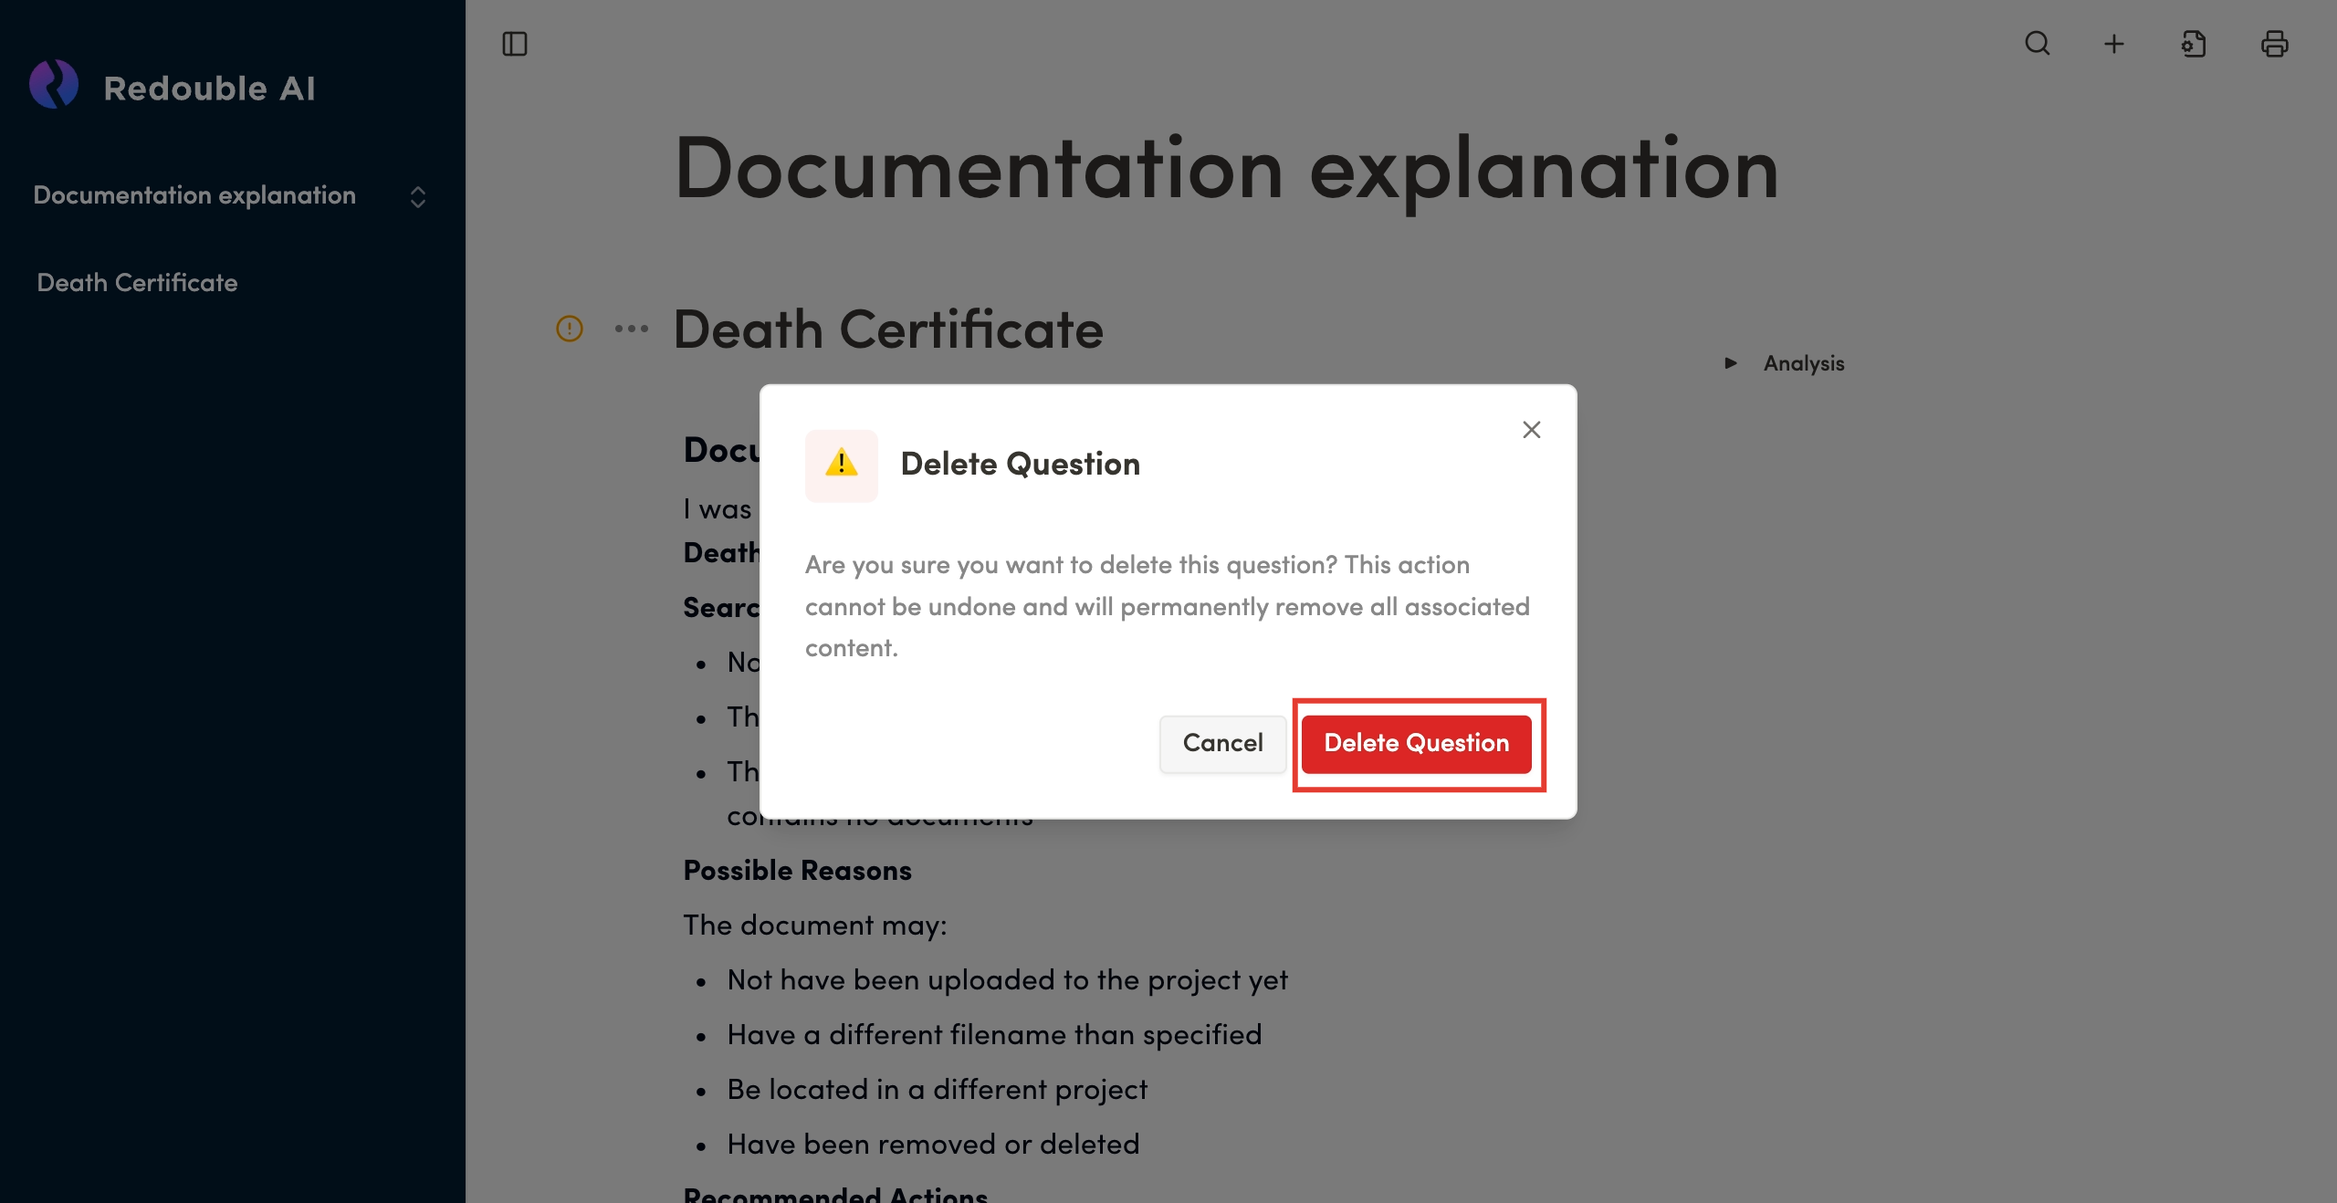Click the orange warning circle icon
This screenshot has height=1203, width=2337.
click(570, 329)
